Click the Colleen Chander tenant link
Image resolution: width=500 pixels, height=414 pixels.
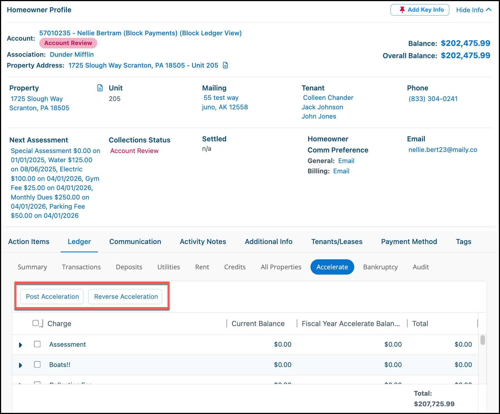pos(328,98)
